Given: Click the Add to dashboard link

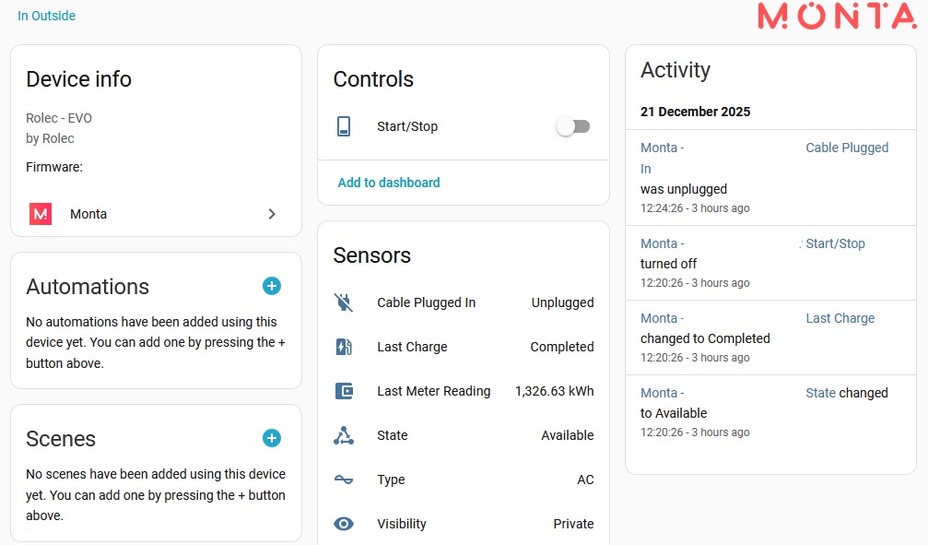Looking at the screenshot, I should pos(388,183).
